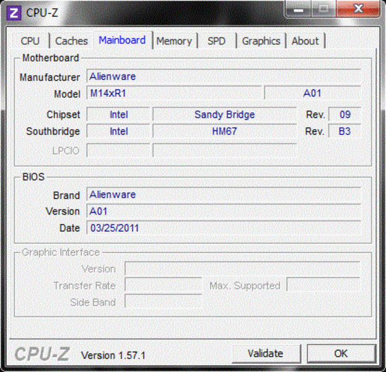
Task: Click the CPU-Z app icon in title bar
Action: (x=14, y=13)
